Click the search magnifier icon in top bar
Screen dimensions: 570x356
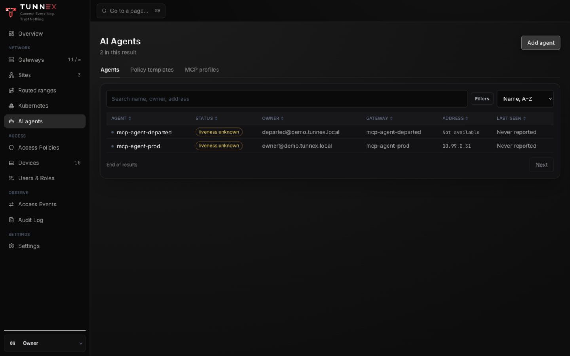(x=104, y=11)
